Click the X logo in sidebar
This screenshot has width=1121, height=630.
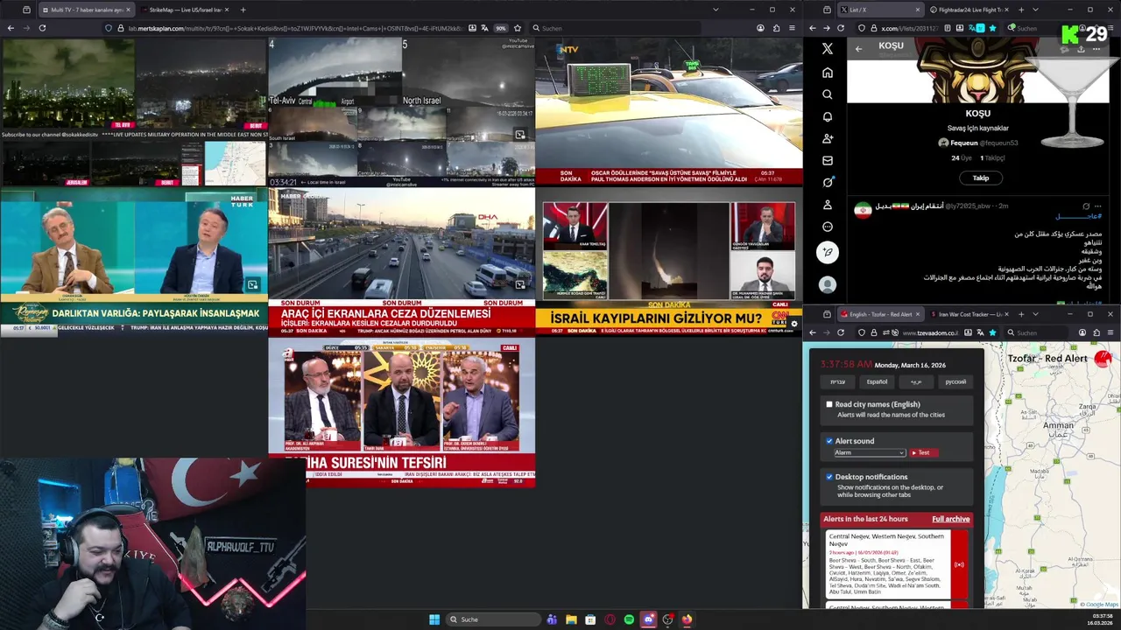click(x=827, y=49)
